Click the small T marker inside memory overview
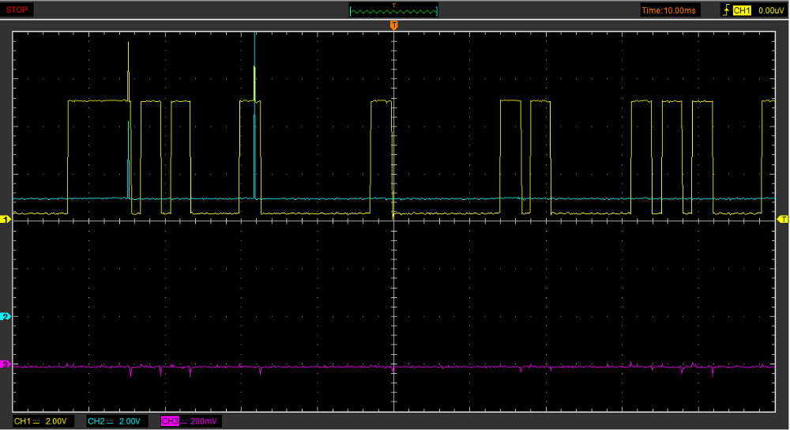 (393, 6)
